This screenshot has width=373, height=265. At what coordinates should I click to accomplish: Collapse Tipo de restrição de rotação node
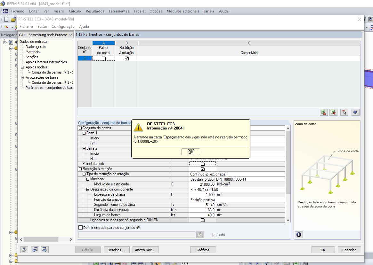coord(84,174)
